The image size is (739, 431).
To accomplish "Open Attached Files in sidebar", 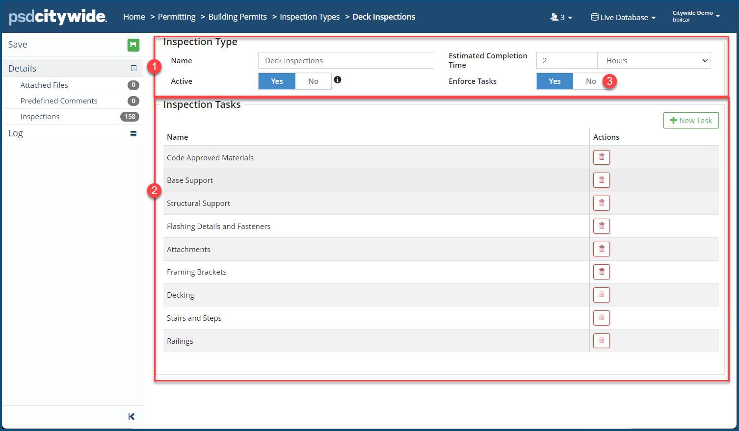I will point(44,85).
